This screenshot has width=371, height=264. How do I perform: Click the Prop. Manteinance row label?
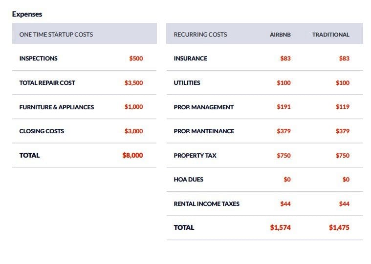tap(204, 131)
